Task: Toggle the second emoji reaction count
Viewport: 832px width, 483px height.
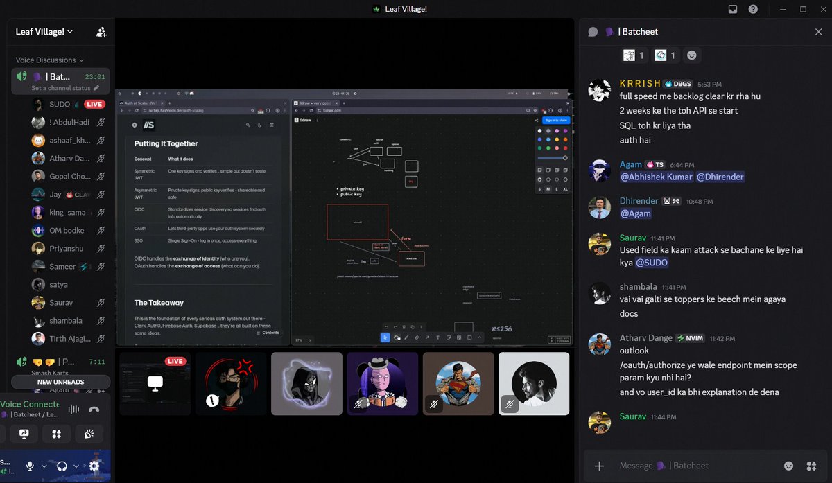Action: [x=666, y=55]
